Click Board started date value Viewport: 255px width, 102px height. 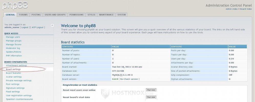(127, 67)
